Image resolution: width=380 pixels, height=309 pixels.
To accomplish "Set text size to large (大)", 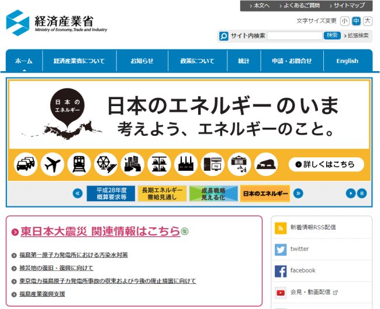I will [x=367, y=21].
